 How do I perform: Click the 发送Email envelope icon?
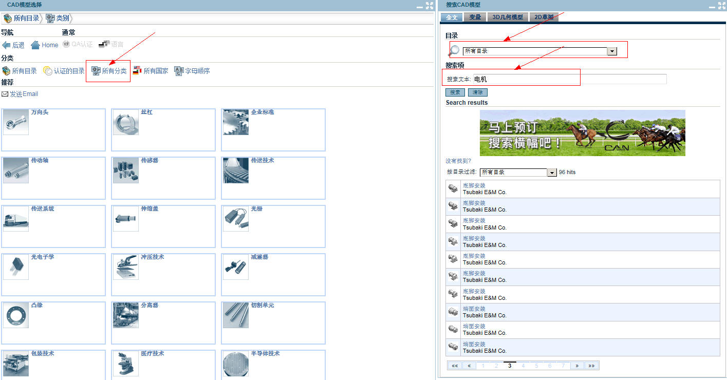click(x=5, y=94)
